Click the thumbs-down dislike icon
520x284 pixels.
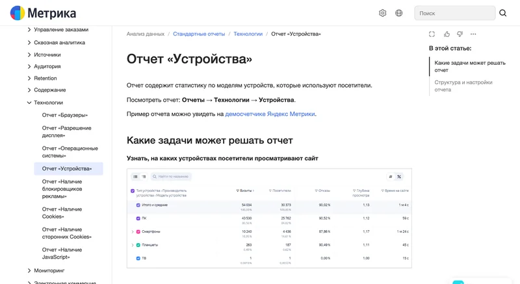[x=460, y=34]
